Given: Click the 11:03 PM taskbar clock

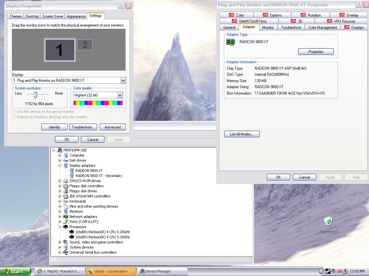Looking at the screenshot, I should (x=357, y=271).
